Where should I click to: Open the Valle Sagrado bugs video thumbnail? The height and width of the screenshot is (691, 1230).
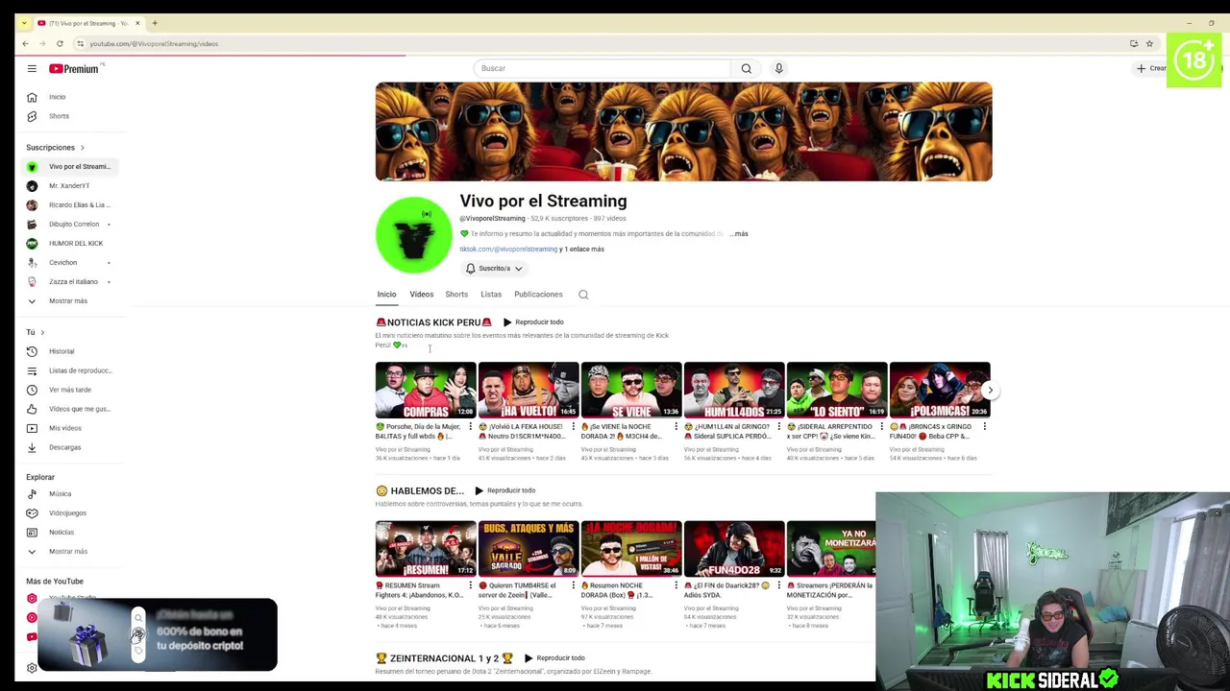529,549
